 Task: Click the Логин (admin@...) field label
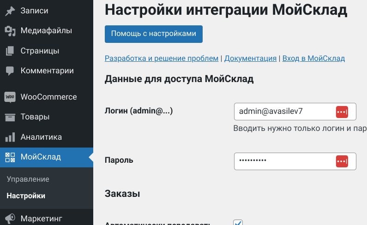[138, 111]
